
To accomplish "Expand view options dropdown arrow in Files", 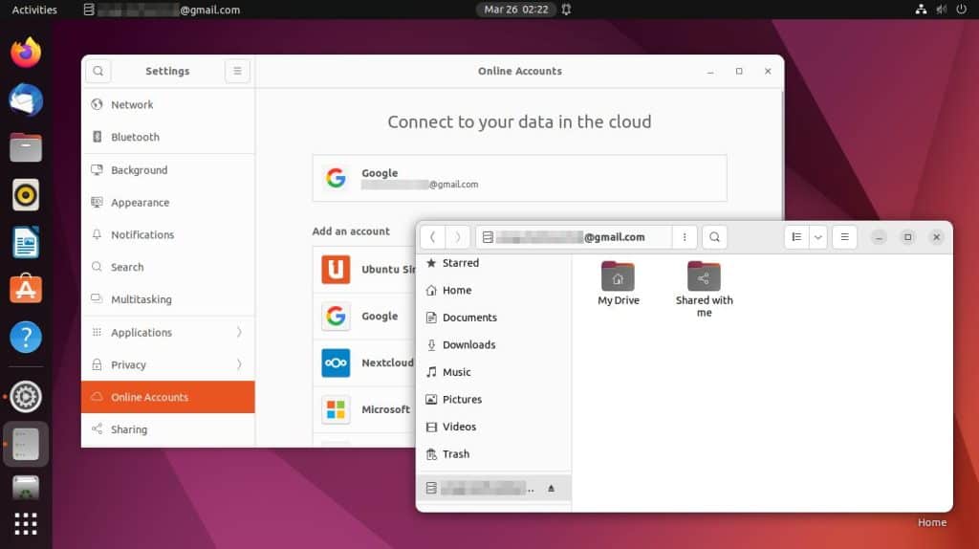I will (x=817, y=237).
